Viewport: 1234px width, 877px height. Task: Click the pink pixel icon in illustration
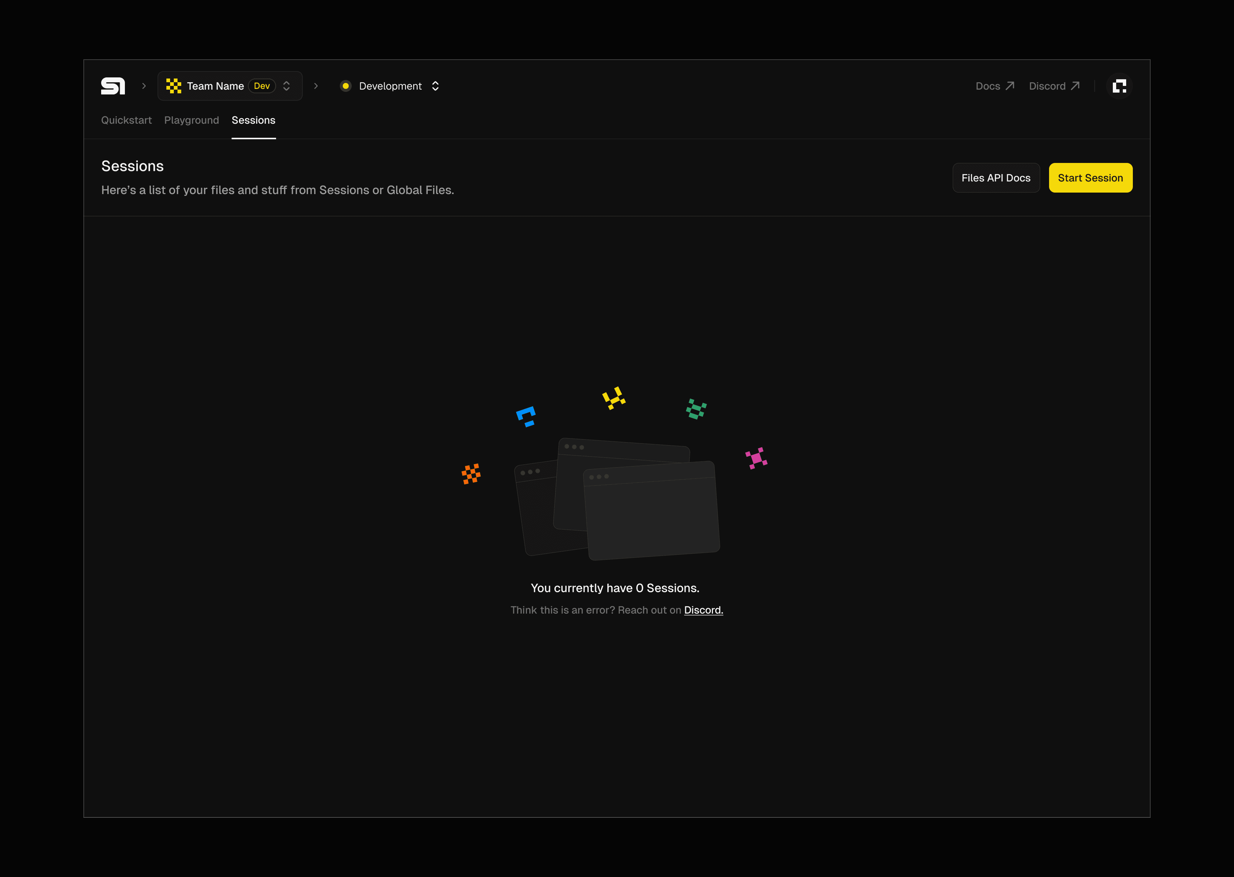coord(756,458)
